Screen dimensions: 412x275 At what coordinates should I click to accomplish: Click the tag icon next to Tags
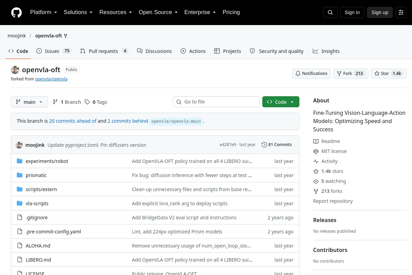point(88,102)
